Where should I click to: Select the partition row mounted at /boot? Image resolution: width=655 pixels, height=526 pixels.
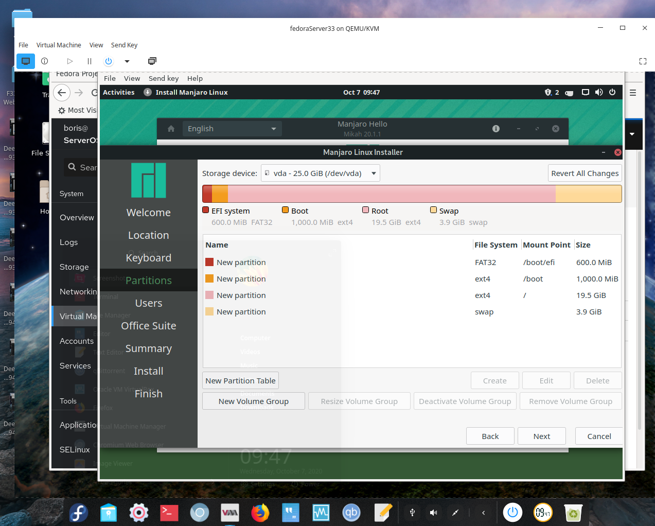pyautogui.click(x=309, y=278)
